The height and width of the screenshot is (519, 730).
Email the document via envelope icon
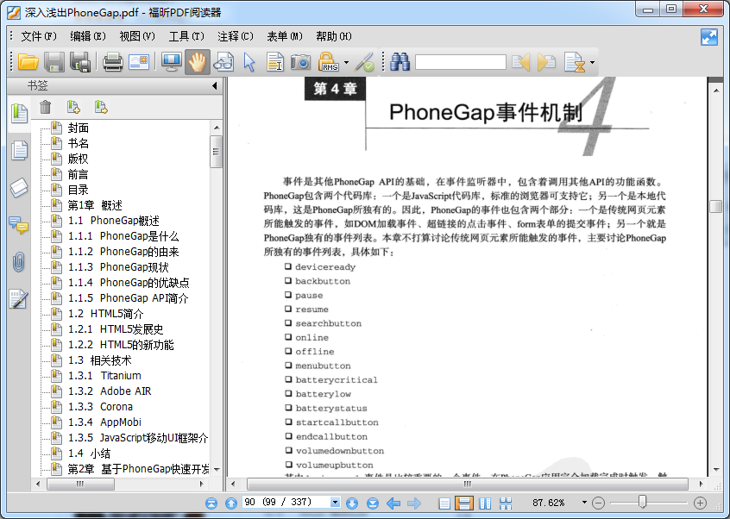pos(139,62)
